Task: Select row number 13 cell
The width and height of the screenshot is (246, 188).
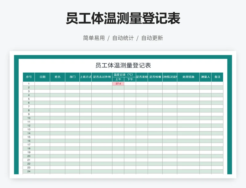Action: [x=29, y=129]
